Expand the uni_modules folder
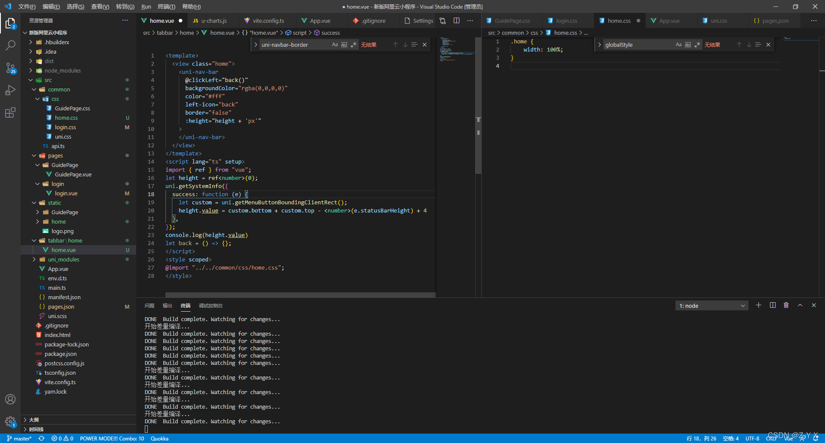This screenshot has width=825, height=443. coord(34,259)
